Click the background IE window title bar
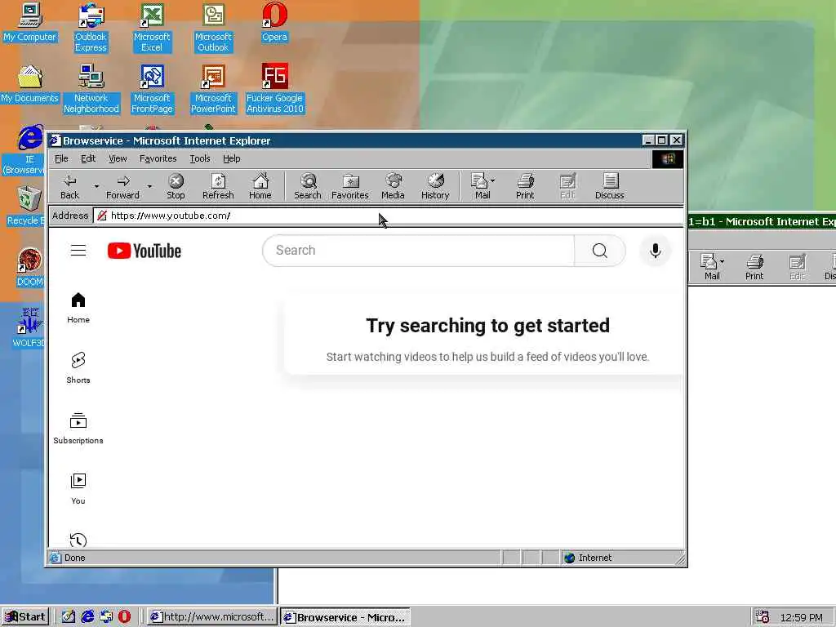The height and width of the screenshot is (627, 836). [x=762, y=221]
